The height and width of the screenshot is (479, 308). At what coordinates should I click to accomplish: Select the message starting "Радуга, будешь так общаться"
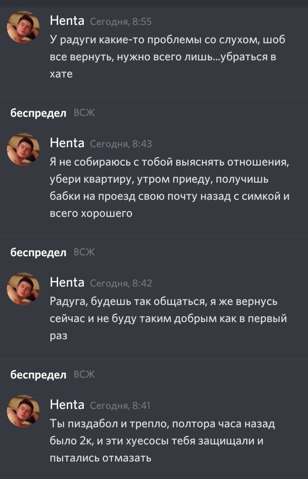[x=168, y=319]
